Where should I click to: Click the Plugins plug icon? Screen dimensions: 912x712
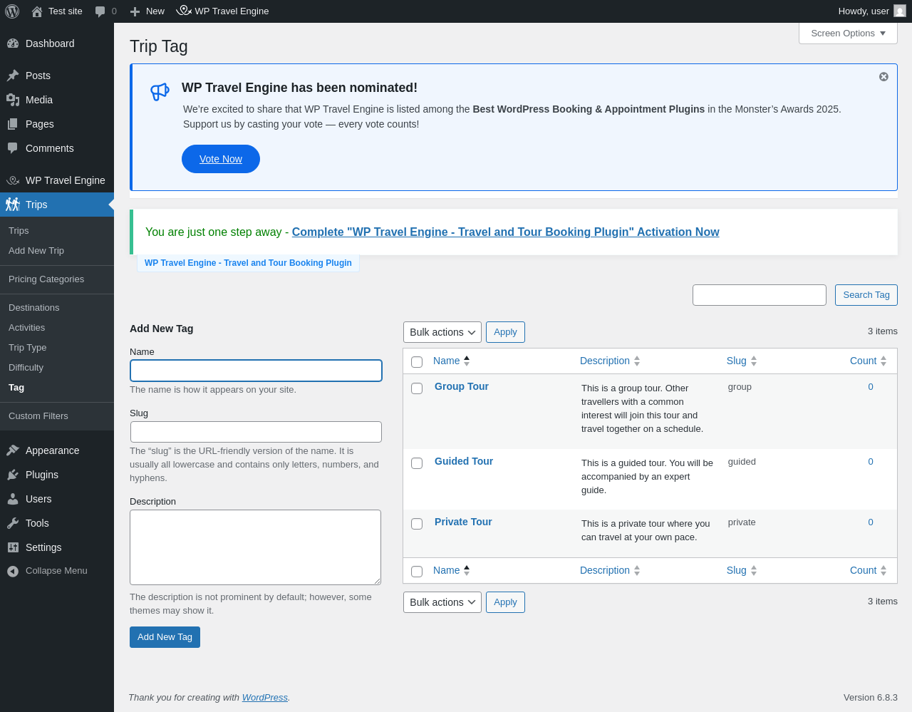pyautogui.click(x=13, y=475)
